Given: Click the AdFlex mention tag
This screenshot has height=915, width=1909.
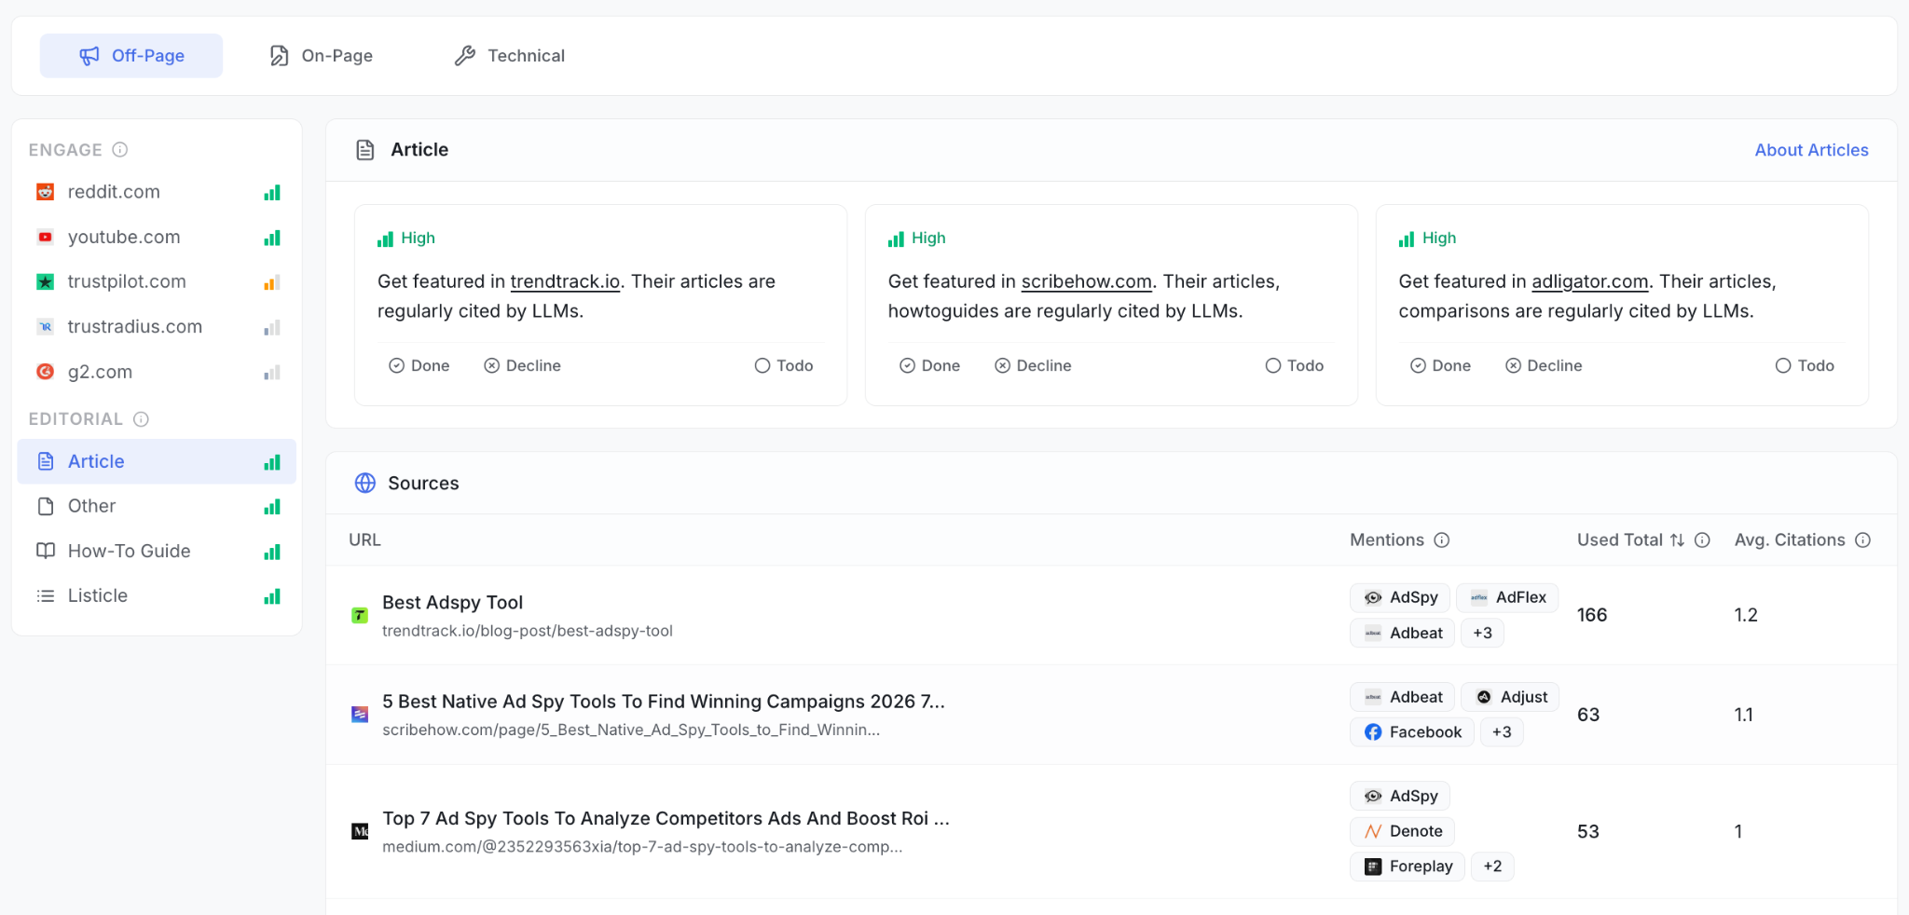Looking at the screenshot, I should [1508, 597].
